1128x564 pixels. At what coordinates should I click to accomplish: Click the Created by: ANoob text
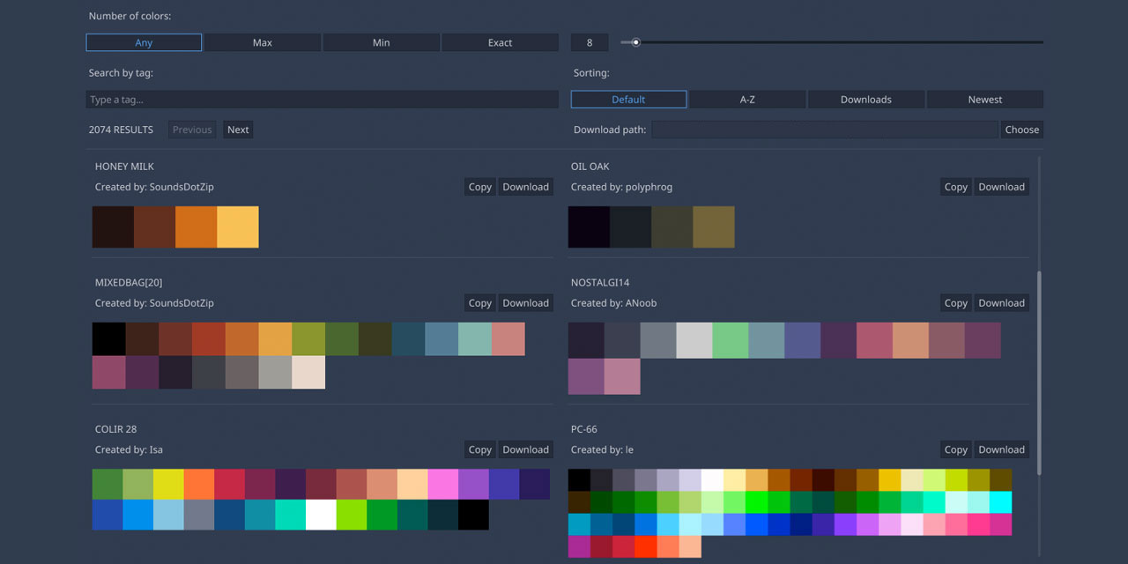click(613, 303)
